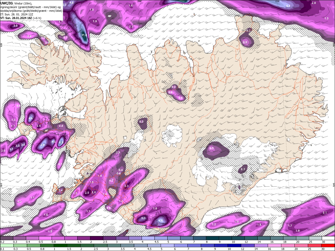This screenshot has width=335, height=251.
Task: Select the slydda/snjókoma legend description line
Action: [x=31, y=11]
